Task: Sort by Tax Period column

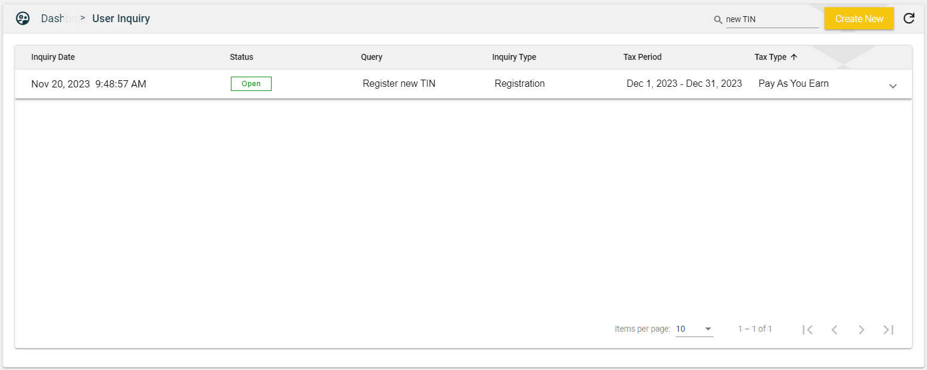Action: point(642,57)
